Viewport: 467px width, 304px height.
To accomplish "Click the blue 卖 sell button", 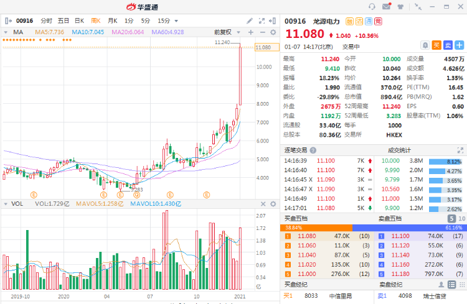I will pos(448,45).
